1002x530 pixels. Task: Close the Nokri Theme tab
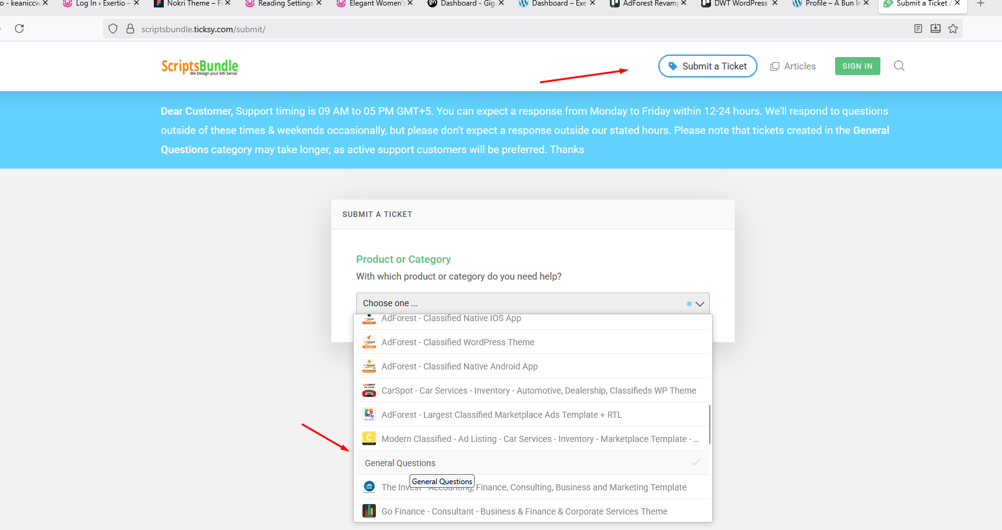[x=228, y=3]
